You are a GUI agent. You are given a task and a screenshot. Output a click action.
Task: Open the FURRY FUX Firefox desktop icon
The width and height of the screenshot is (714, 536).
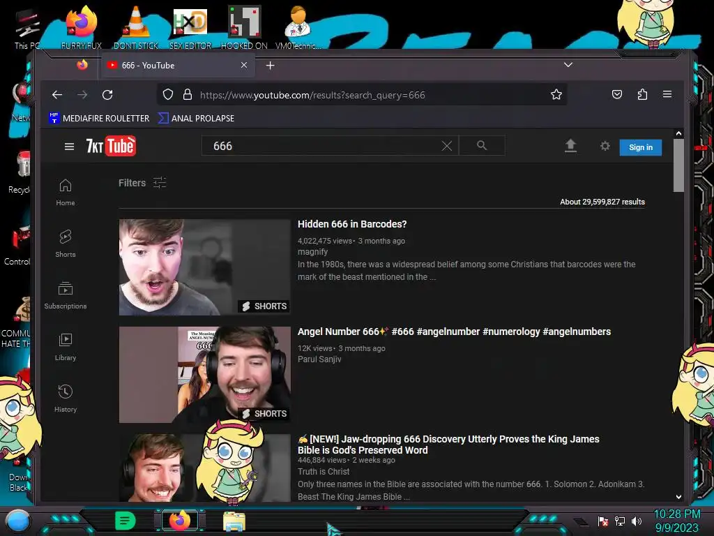(x=81, y=27)
